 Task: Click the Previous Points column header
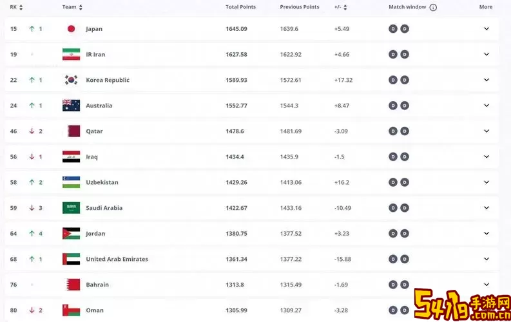click(x=300, y=7)
